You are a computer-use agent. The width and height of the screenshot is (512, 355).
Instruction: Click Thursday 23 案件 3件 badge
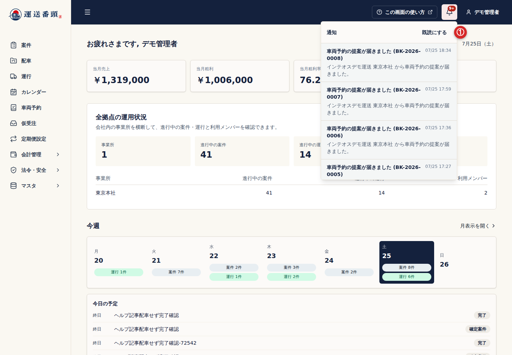click(292, 267)
